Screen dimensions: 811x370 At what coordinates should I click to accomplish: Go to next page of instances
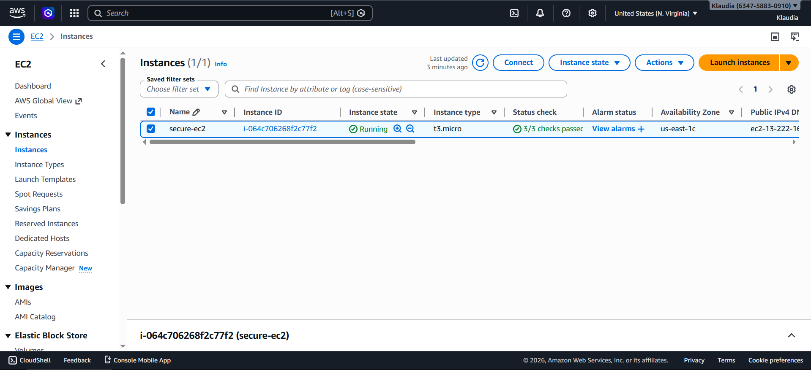pyautogui.click(x=770, y=89)
